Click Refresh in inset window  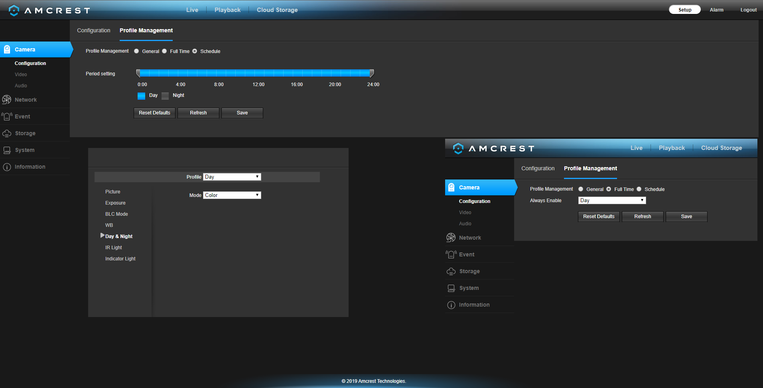tap(643, 217)
